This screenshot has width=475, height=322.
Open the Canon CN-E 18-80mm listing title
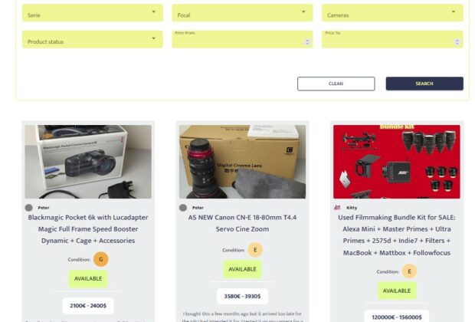(x=242, y=223)
